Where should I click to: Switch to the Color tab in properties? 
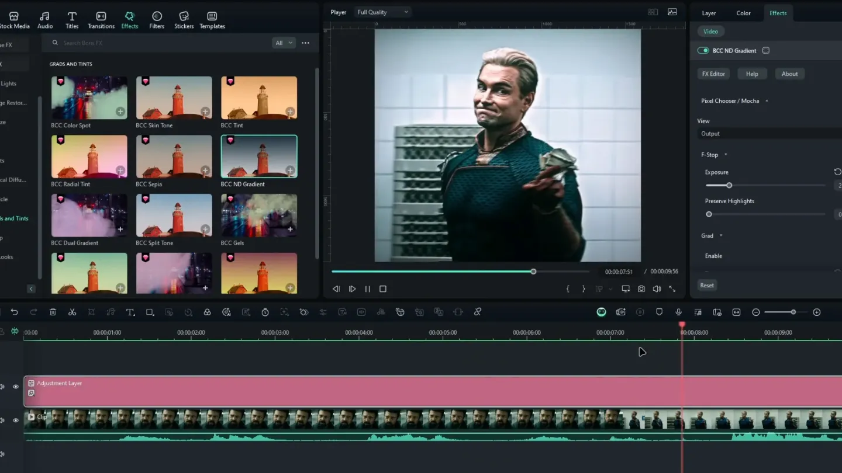743,13
